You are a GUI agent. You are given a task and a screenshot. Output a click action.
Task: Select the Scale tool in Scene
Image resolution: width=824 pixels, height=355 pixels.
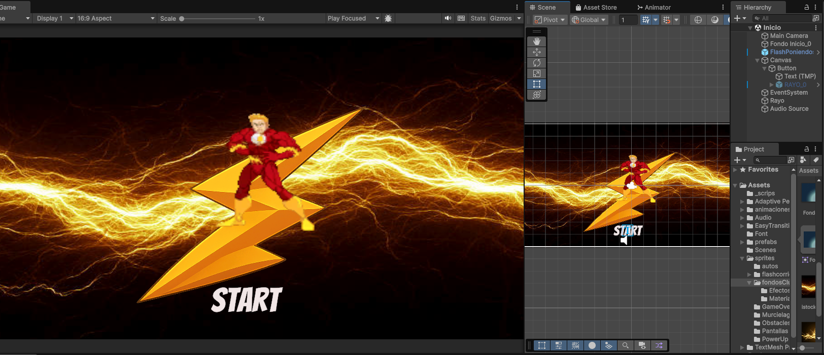point(536,73)
